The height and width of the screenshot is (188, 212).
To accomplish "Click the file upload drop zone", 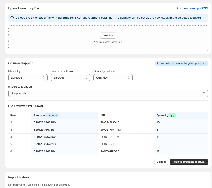I will [x=108, y=38].
